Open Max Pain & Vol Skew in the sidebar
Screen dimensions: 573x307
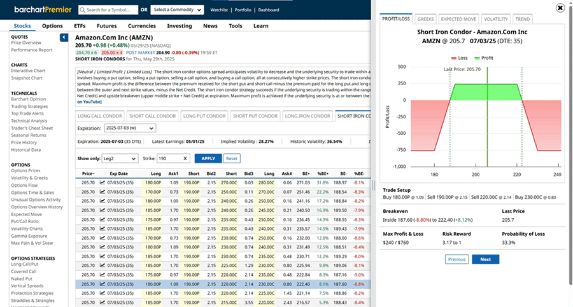tap(32, 243)
